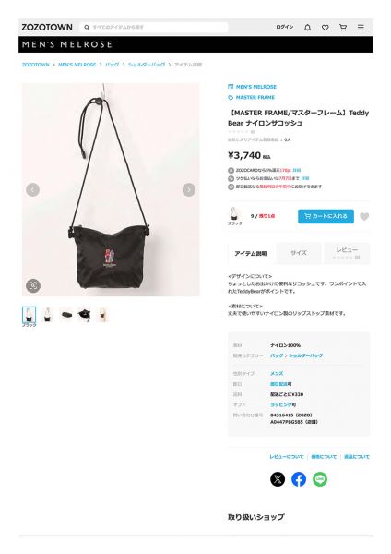Click the カートに入れる button

tap(326, 216)
